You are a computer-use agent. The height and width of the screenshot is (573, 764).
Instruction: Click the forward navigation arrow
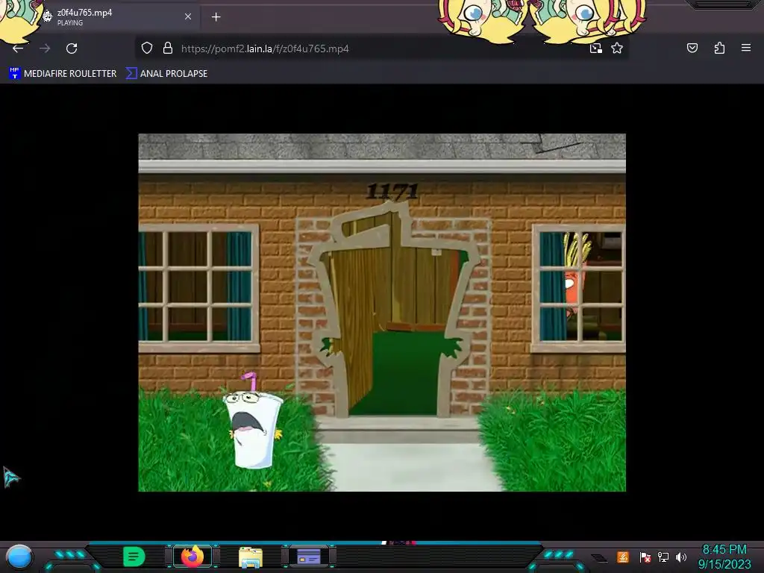45,48
